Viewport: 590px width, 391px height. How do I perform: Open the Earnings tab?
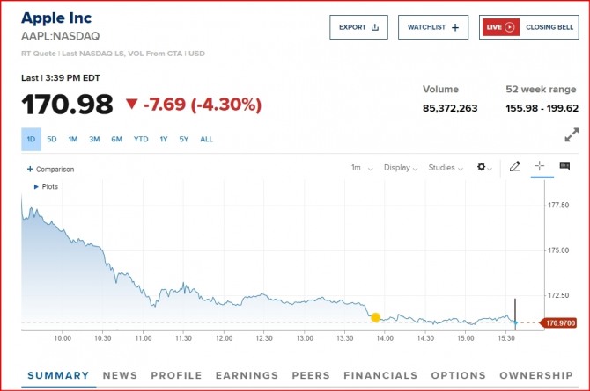coord(247,375)
